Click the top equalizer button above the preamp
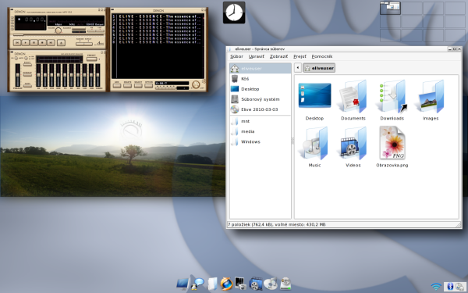 [x=27, y=65]
